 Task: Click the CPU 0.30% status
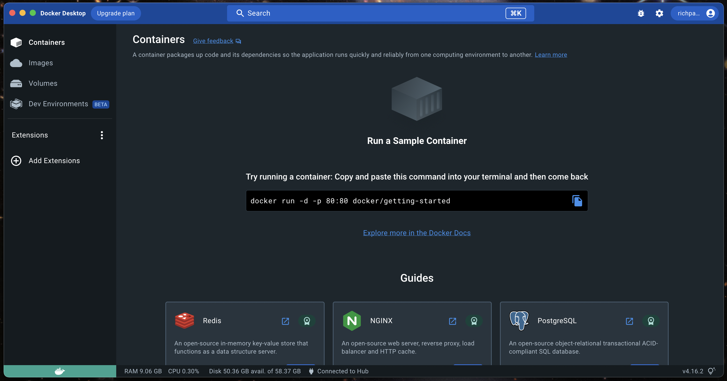[184, 371]
